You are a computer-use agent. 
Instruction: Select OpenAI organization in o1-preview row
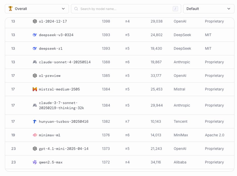pos(180,76)
